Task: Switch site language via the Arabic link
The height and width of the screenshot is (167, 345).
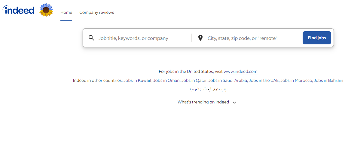Action: coord(194,89)
